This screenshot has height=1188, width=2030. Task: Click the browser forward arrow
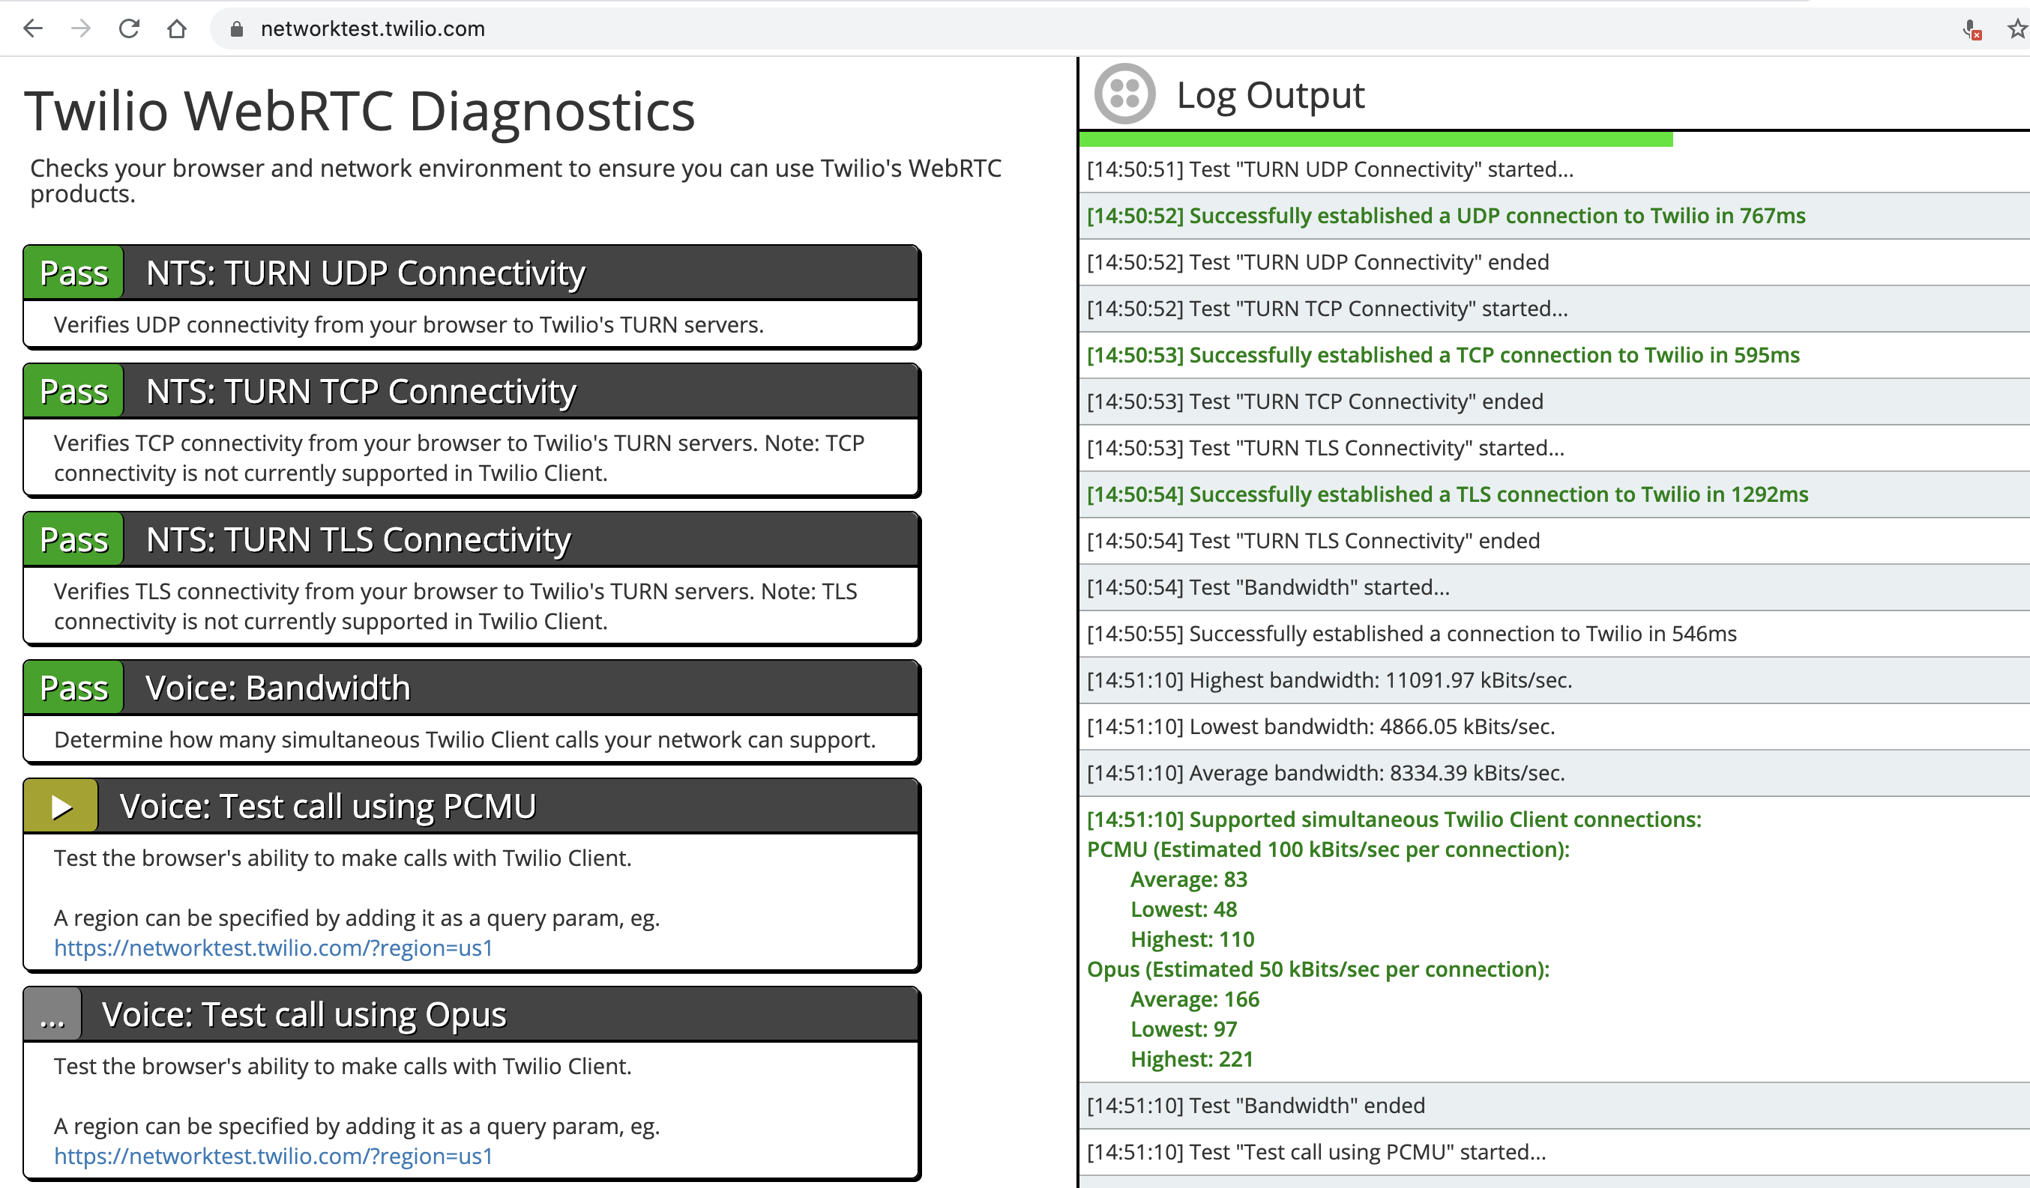click(80, 29)
